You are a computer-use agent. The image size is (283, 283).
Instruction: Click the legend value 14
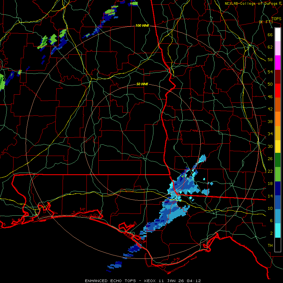(270, 196)
